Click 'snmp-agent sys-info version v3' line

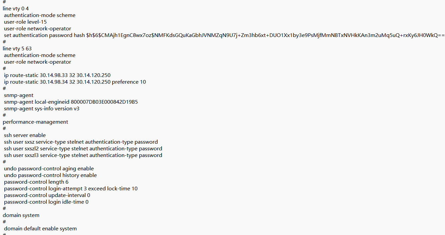(42, 108)
